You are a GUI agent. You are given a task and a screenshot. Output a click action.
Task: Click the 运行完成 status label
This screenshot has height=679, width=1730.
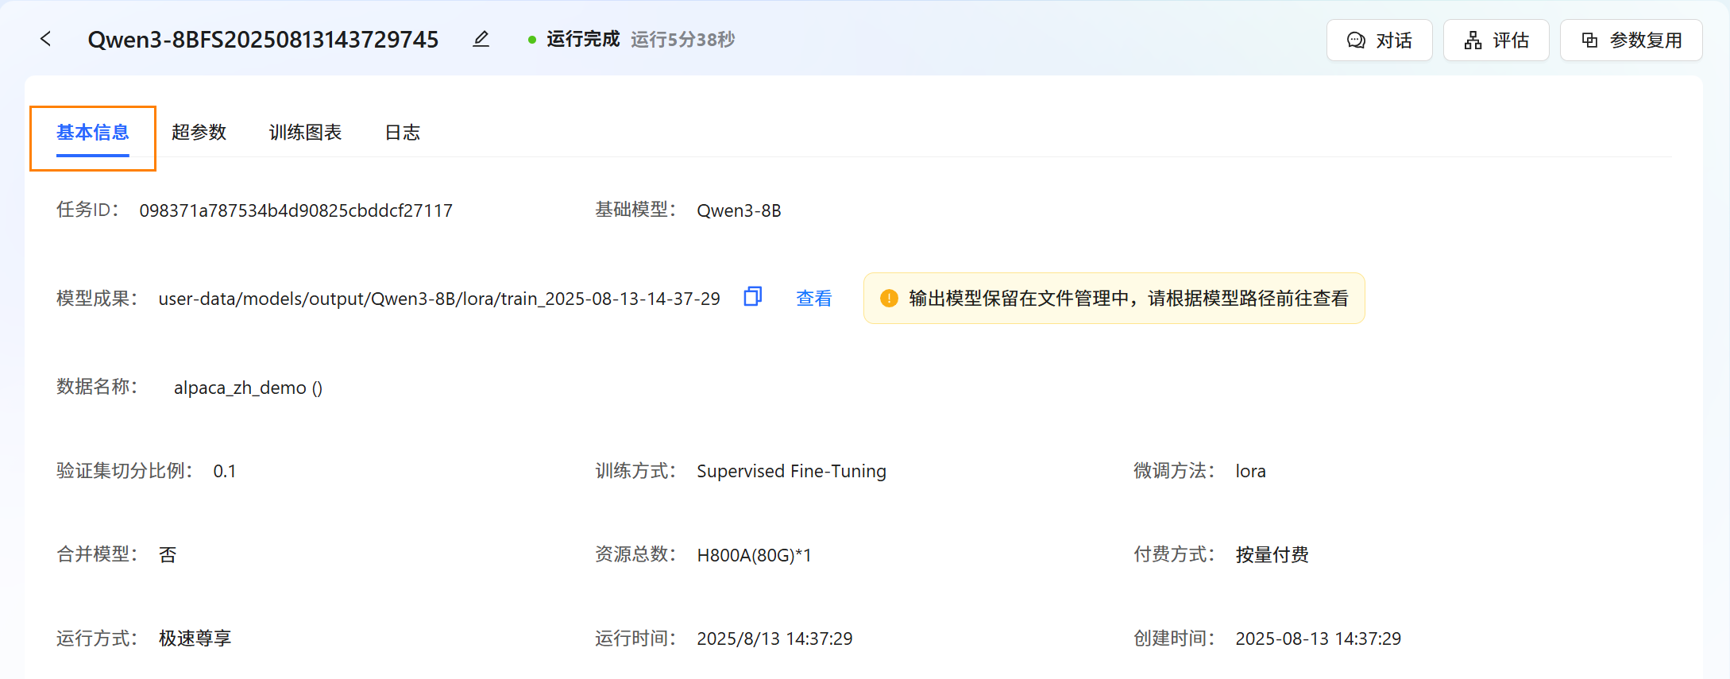583,40
